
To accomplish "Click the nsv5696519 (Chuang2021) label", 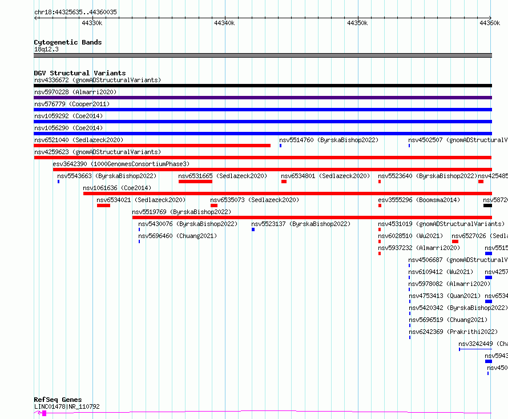I will 448,320.
